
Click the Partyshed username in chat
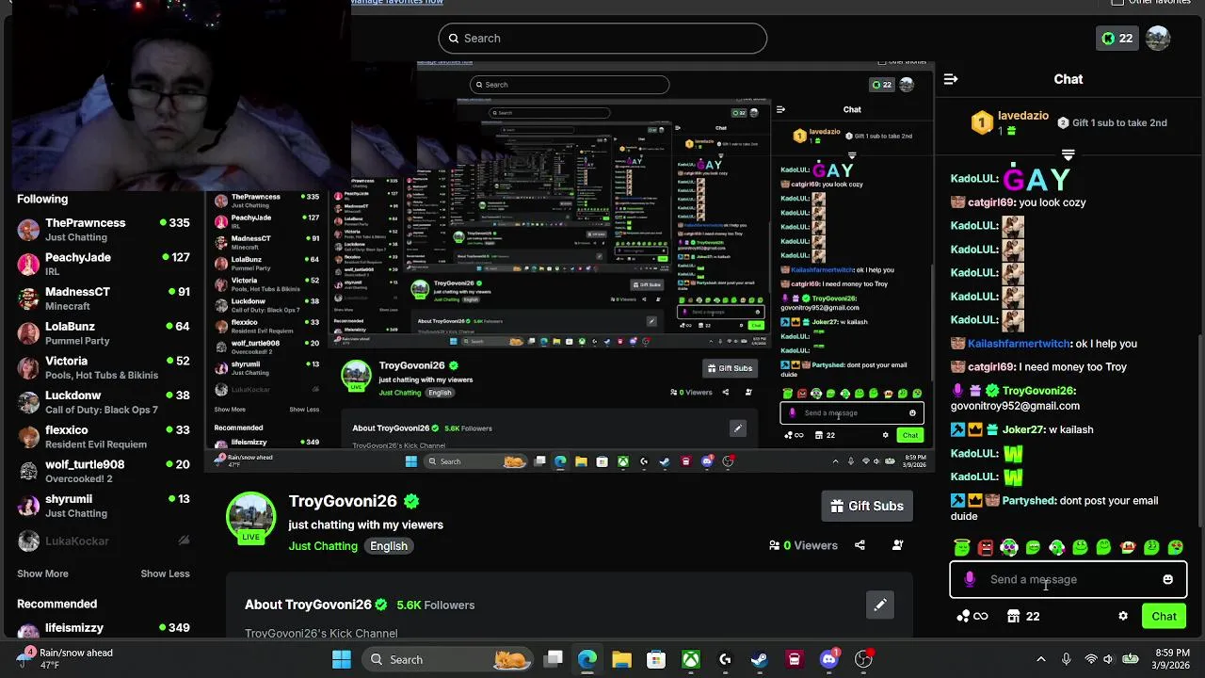(x=1029, y=501)
